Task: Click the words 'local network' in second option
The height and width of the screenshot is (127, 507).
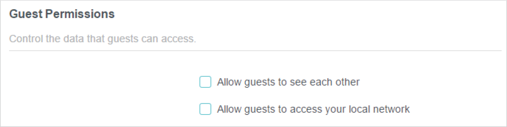Action: click(x=379, y=109)
